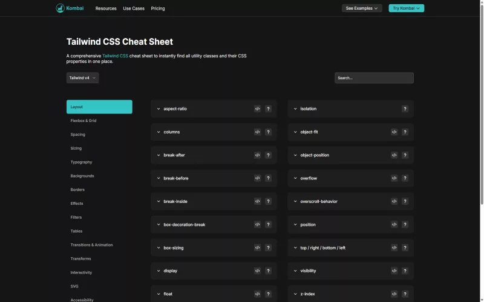Viewport: 484px width, 302px height.
Task: Open Borders category in sidebar
Action: (x=77, y=190)
